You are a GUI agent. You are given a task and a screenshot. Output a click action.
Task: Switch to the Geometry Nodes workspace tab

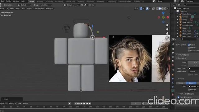pos(125,2)
